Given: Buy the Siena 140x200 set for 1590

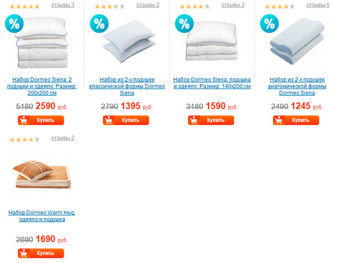Looking at the screenshot, I should (x=211, y=120).
